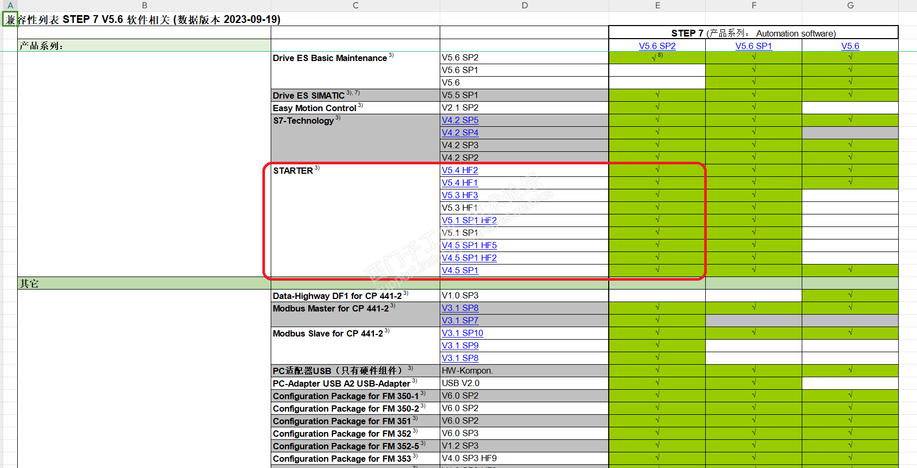The width and height of the screenshot is (917, 468).
Task: Select column E header
Action: (x=657, y=5)
